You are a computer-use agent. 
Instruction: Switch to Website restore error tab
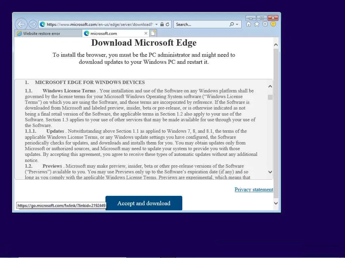[48, 33]
